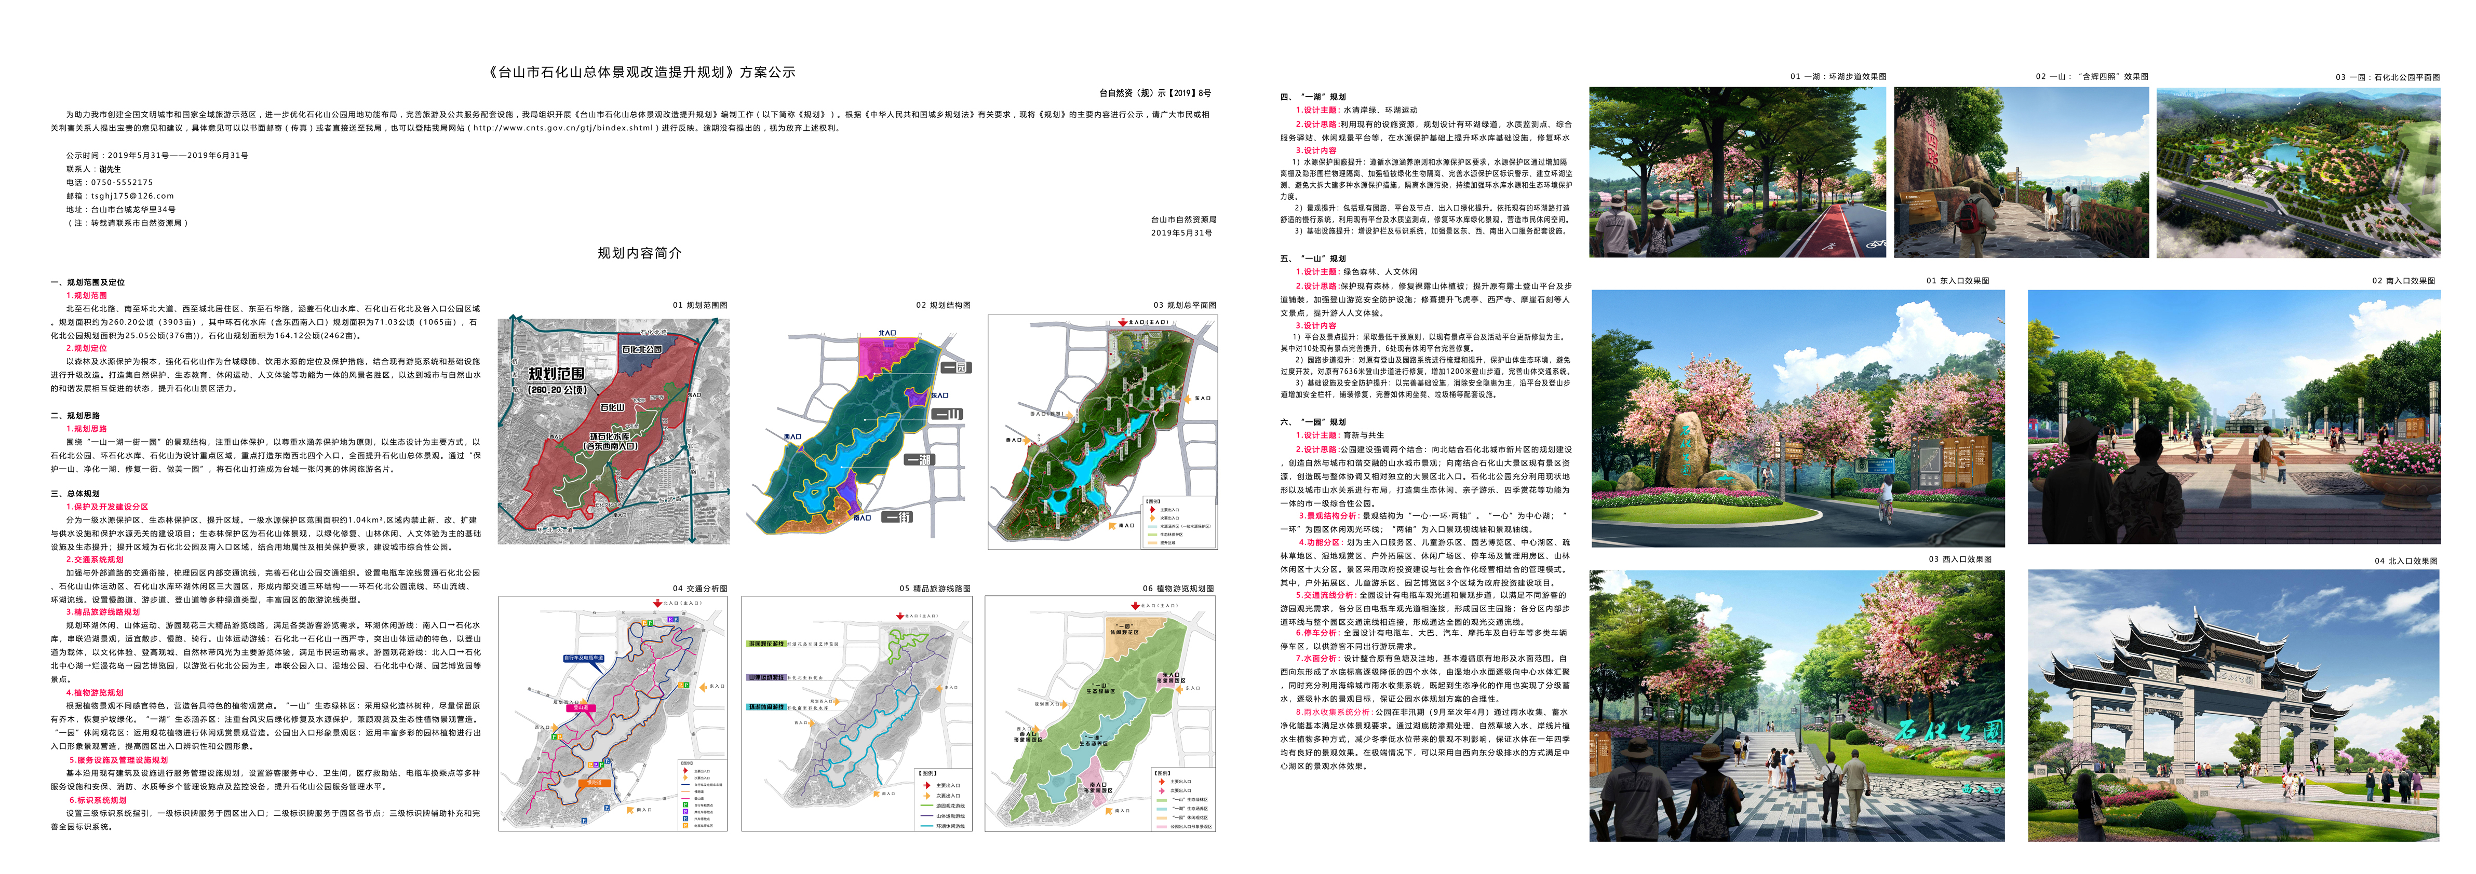The width and height of the screenshot is (2476, 874).
Task: Click the blue 自行车及电瓶车道 callout label
Action: pos(584,659)
